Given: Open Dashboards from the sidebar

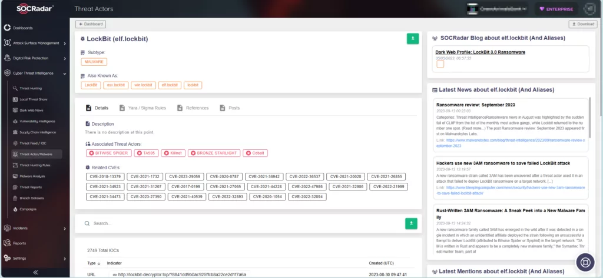Looking at the screenshot, I should tap(23, 28).
